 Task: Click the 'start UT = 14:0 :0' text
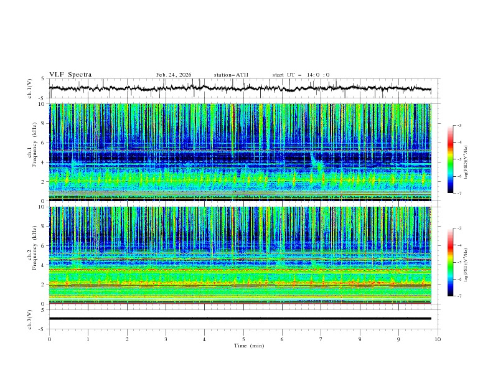tap(301, 75)
